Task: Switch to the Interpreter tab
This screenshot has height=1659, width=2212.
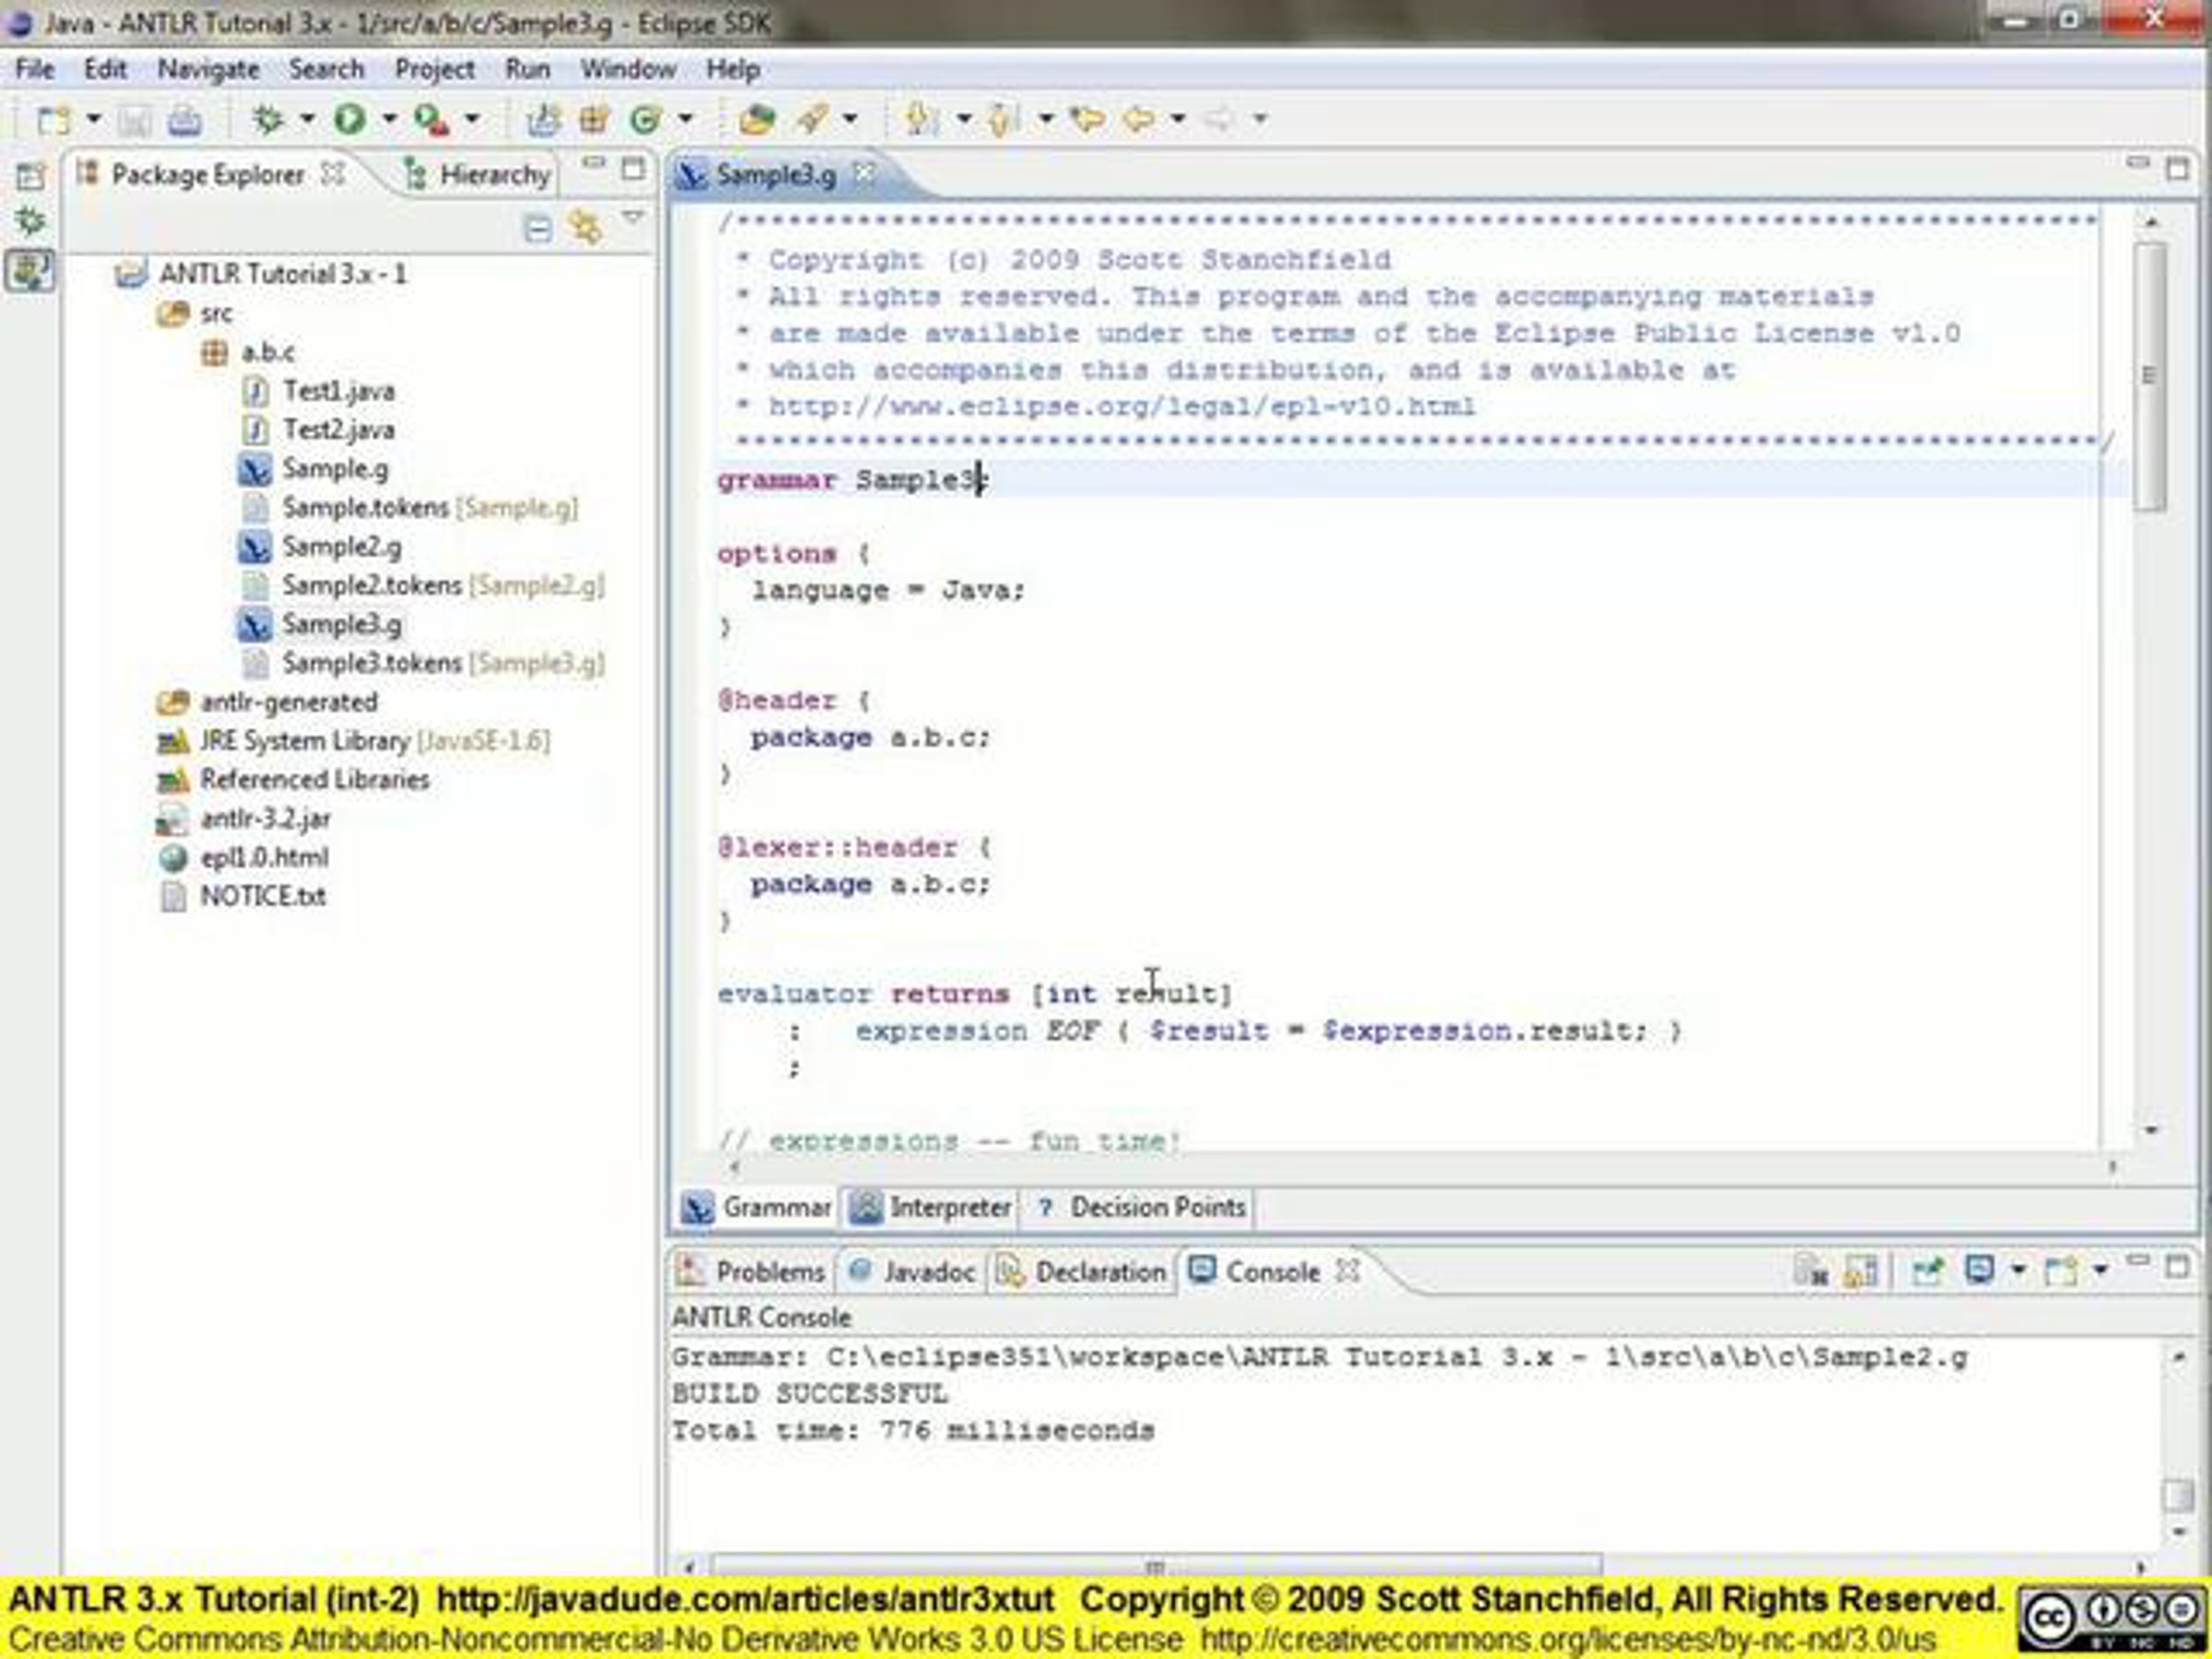Action: point(931,1207)
